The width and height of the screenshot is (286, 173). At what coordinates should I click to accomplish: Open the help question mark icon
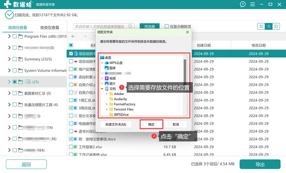pyautogui.click(x=243, y=4)
